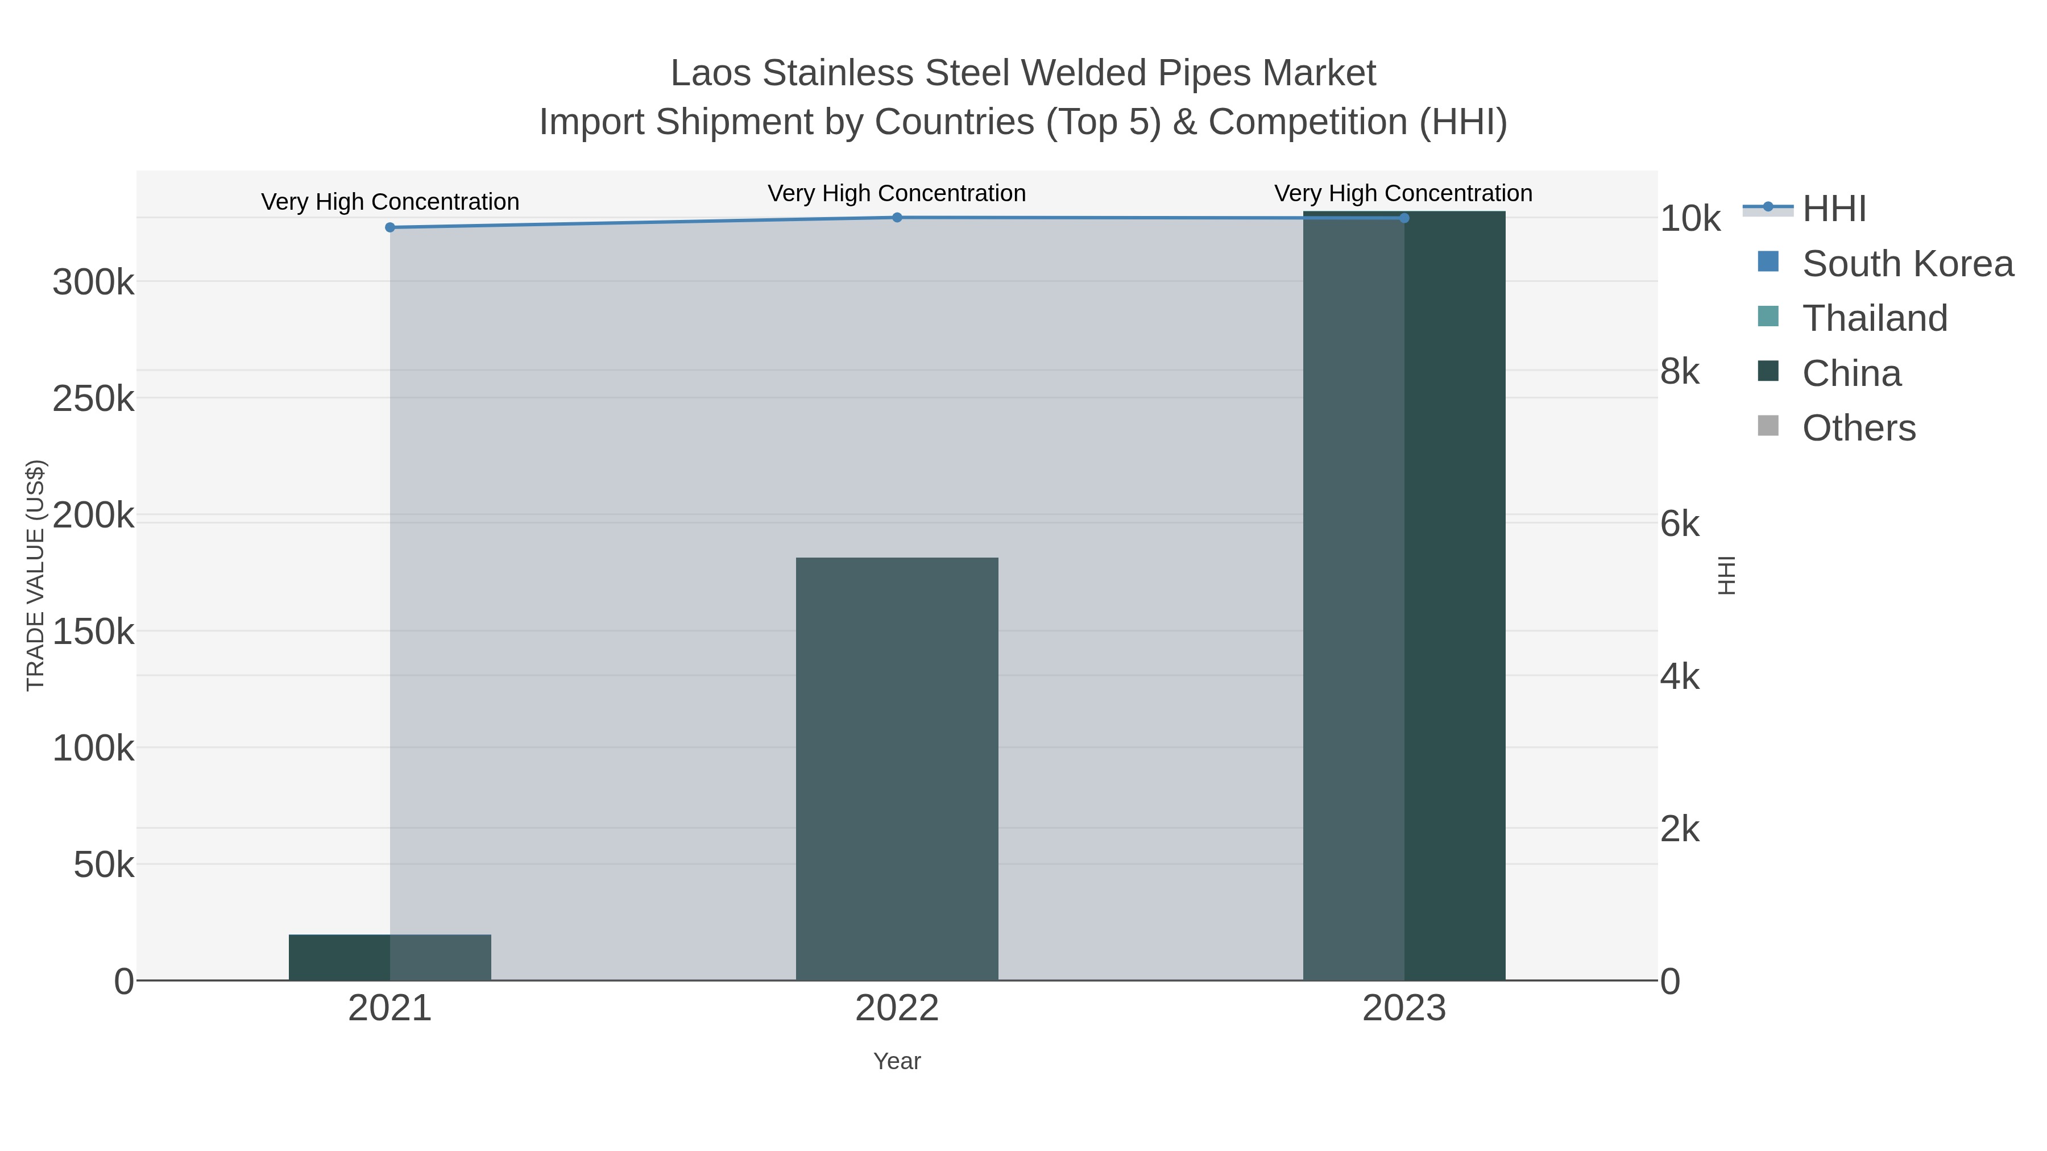The image size is (2047, 1151).
Task: Click the 2k HHI axis tick label
Action: (1680, 829)
